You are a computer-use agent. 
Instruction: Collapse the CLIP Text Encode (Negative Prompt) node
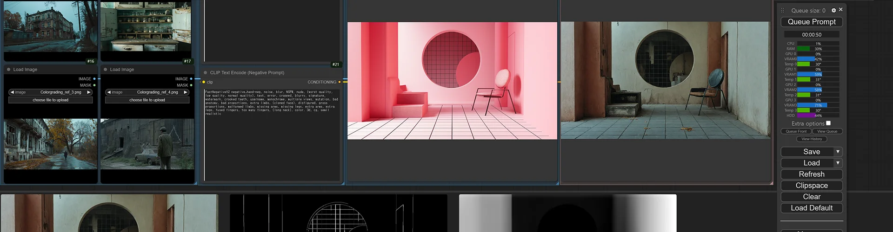click(205, 73)
